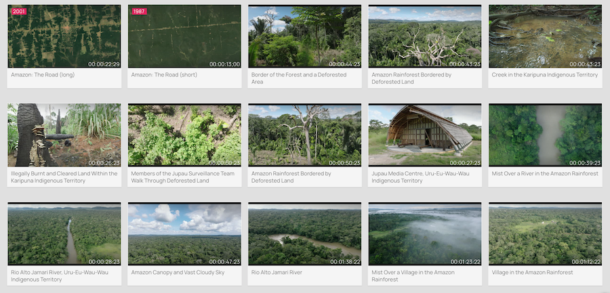The width and height of the screenshot is (610, 293).
Task: Open the Amazon: The Road (short) thumbnail
Action: pos(184,36)
